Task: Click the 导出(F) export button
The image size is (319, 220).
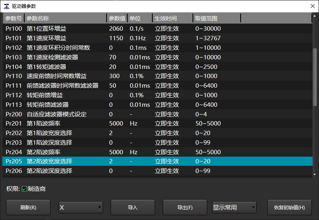Action: pos(185,207)
